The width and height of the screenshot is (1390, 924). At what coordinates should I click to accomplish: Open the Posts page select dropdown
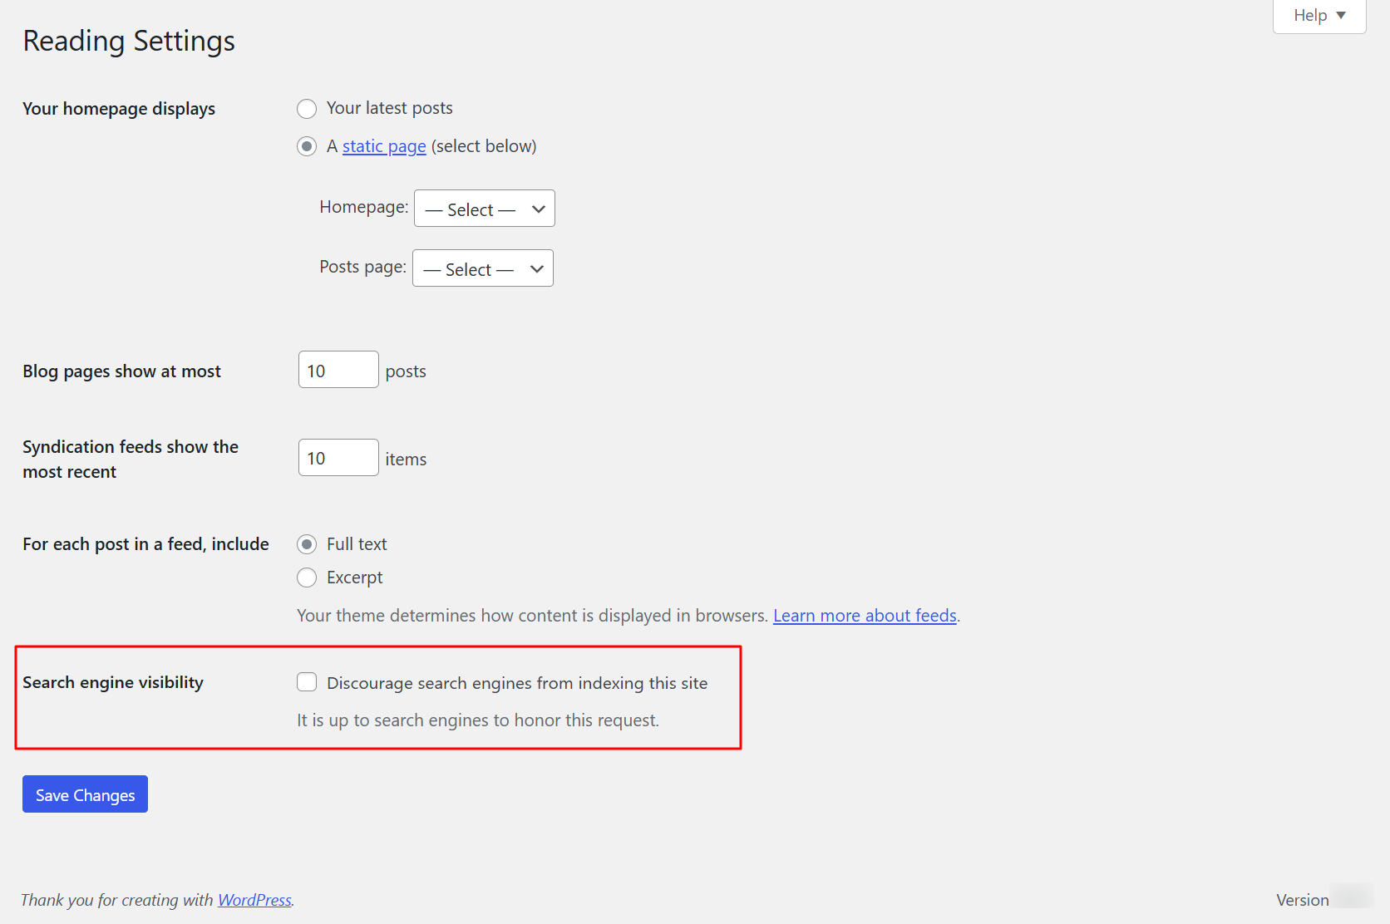point(483,268)
